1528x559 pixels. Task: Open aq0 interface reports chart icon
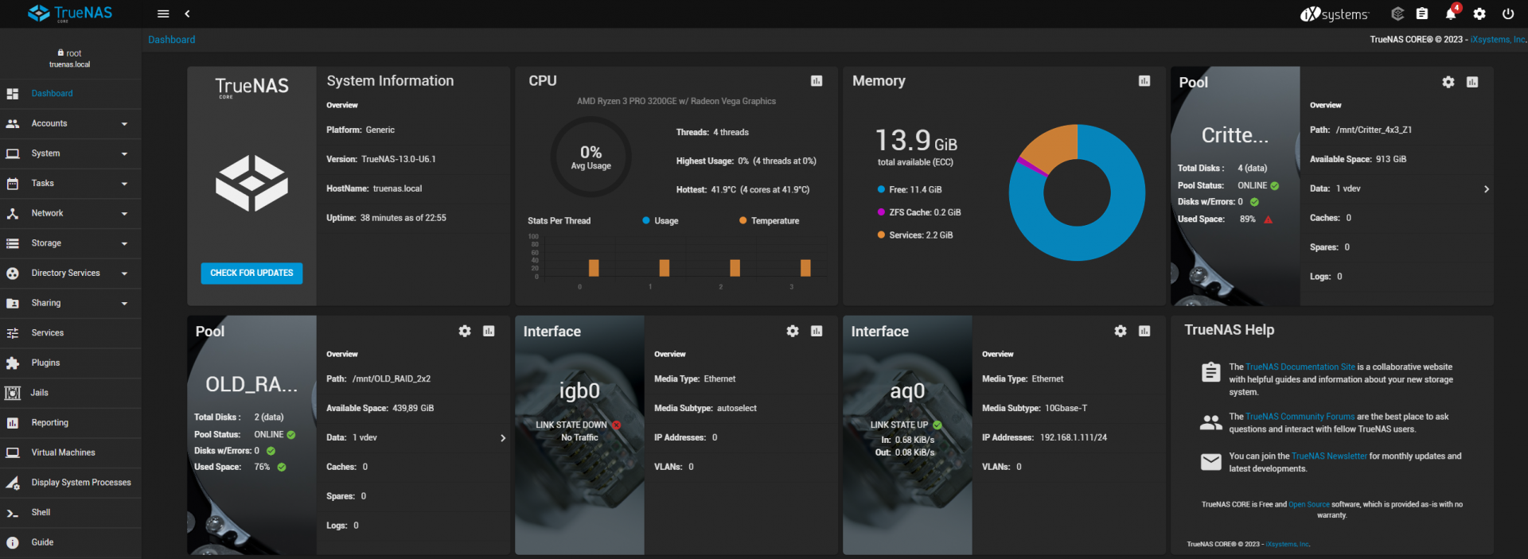[x=1144, y=331]
